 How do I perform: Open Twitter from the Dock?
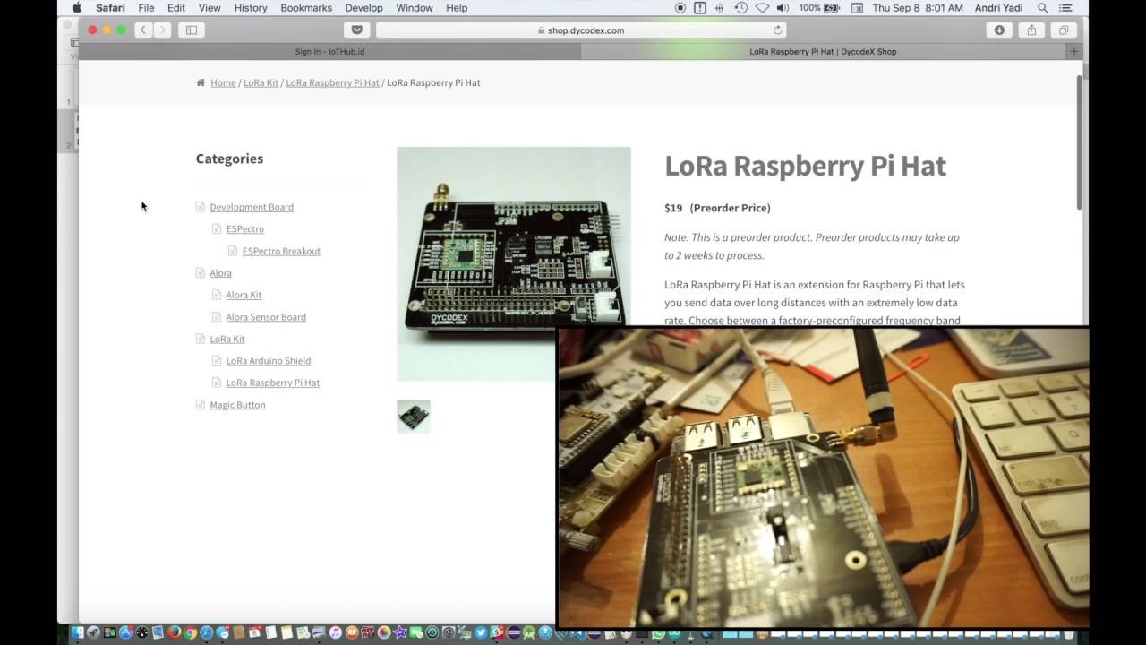481,632
